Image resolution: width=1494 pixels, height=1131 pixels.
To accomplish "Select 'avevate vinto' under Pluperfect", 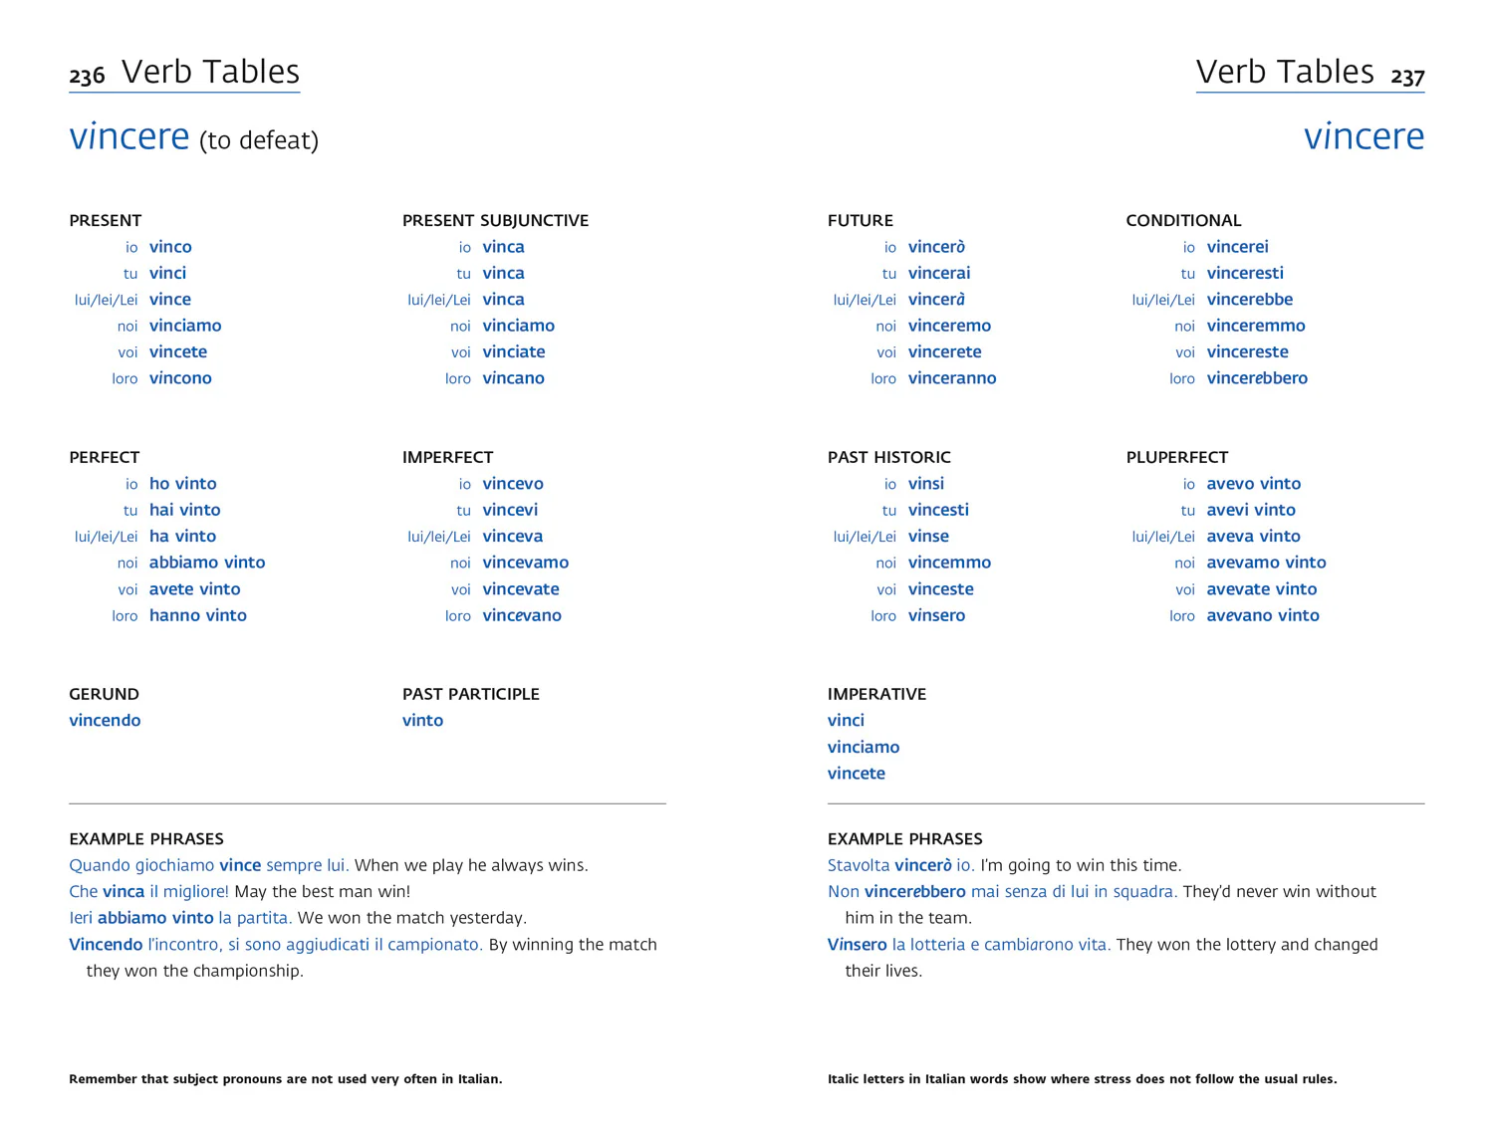I will point(1262,589).
